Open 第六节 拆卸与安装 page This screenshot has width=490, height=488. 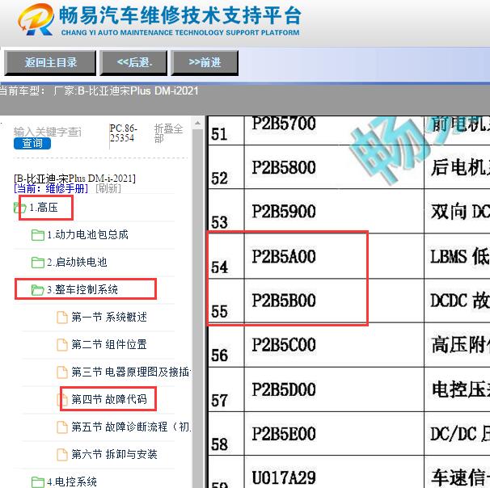pyautogui.click(x=114, y=454)
